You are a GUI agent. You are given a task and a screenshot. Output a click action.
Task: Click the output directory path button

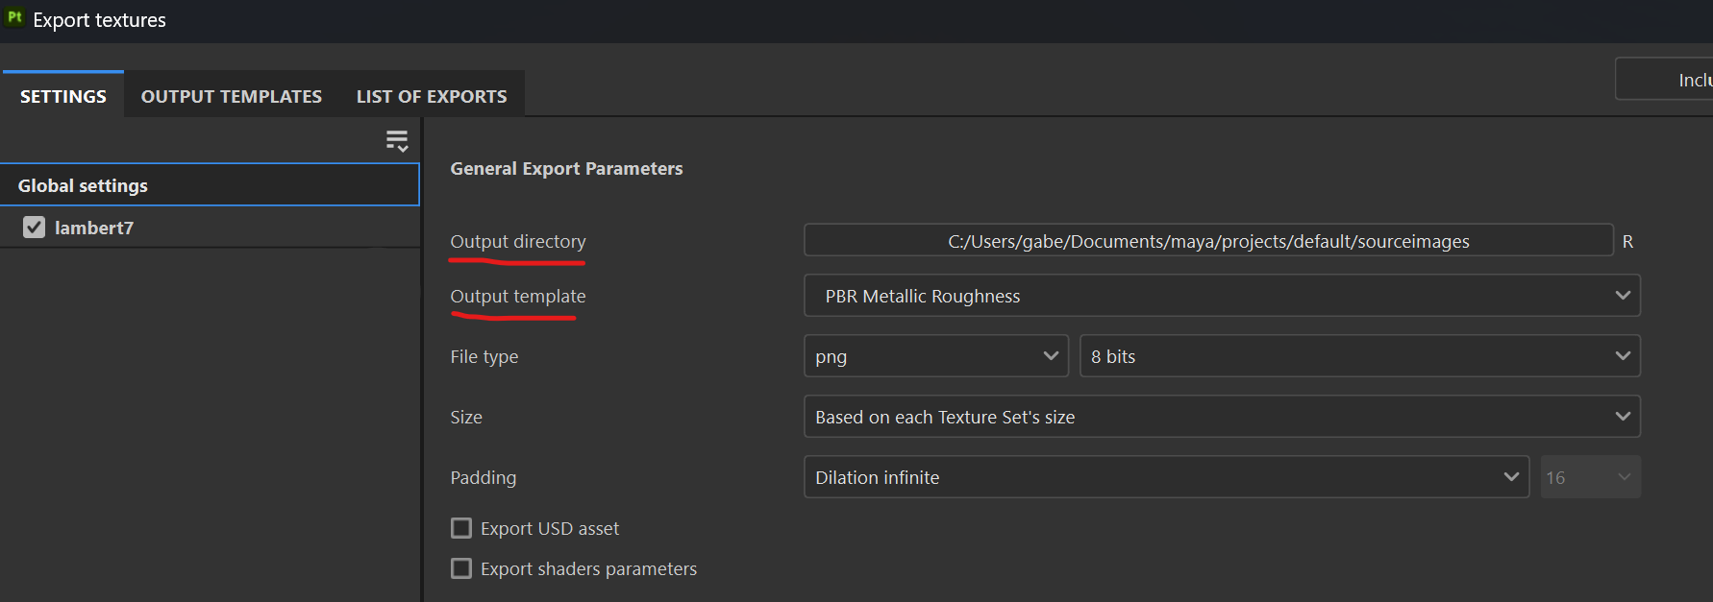(x=1208, y=241)
